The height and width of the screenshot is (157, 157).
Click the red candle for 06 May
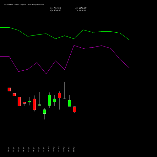coord(59,95)
